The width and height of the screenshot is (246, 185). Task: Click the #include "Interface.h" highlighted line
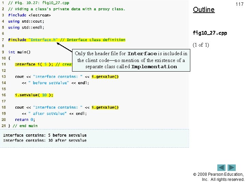click(x=67, y=40)
